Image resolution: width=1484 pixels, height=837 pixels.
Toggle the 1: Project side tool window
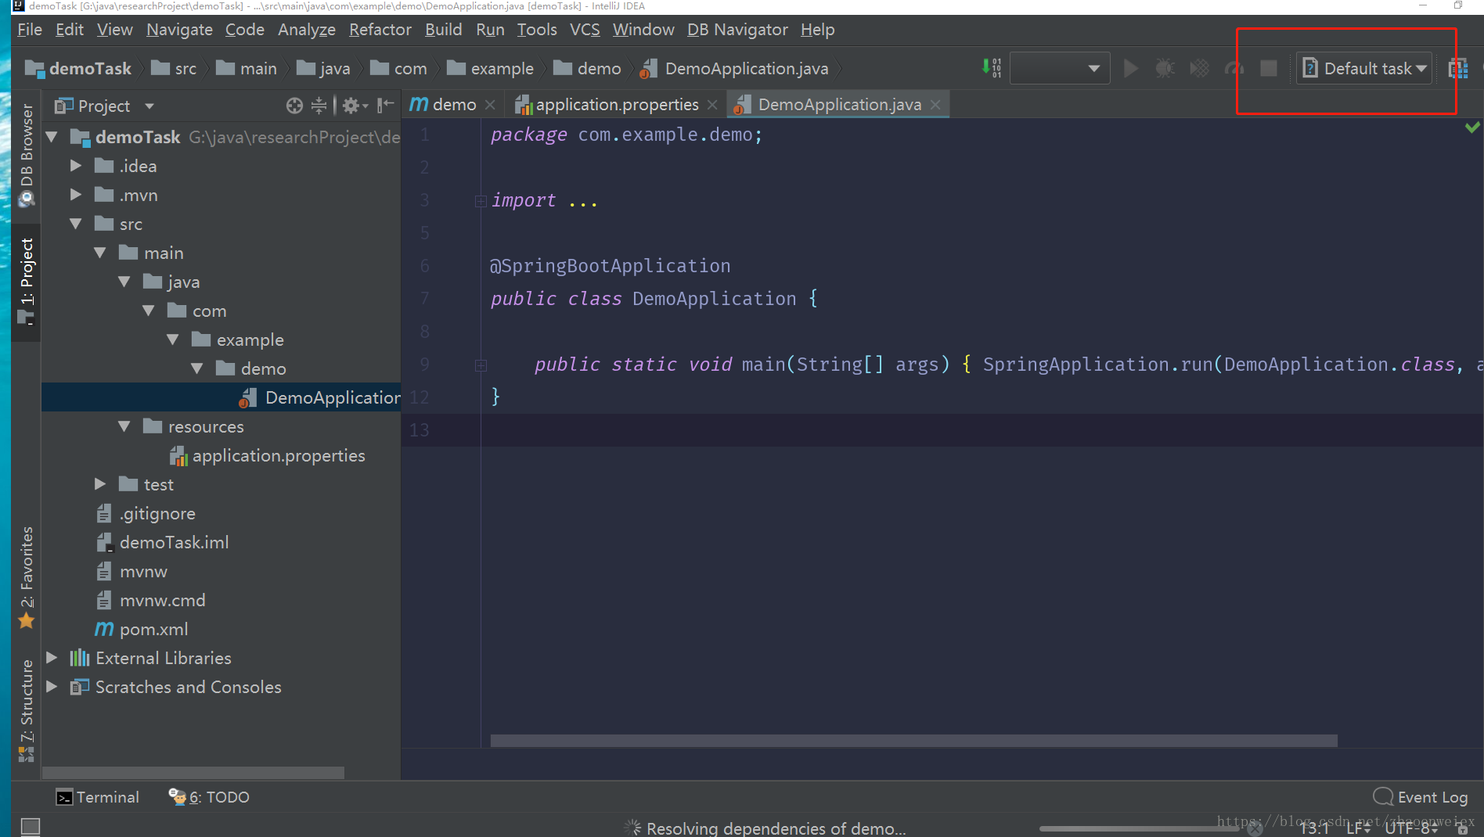point(27,282)
